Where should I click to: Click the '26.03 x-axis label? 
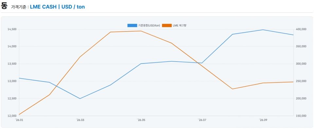pyautogui.click(x=80, y=120)
